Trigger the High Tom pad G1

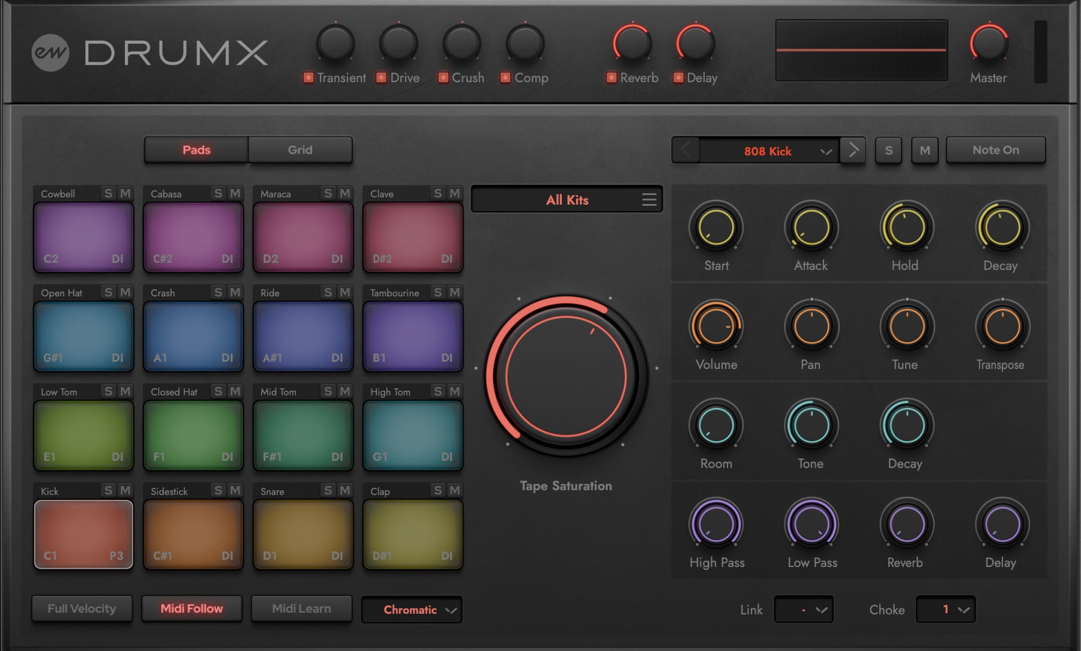413,435
